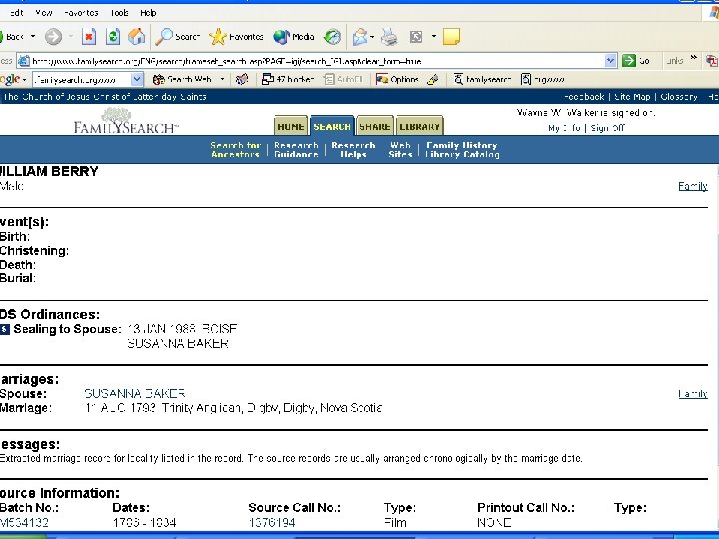
Task: Refresh the page with green arrows icon
Action: (x=113, y=37)
